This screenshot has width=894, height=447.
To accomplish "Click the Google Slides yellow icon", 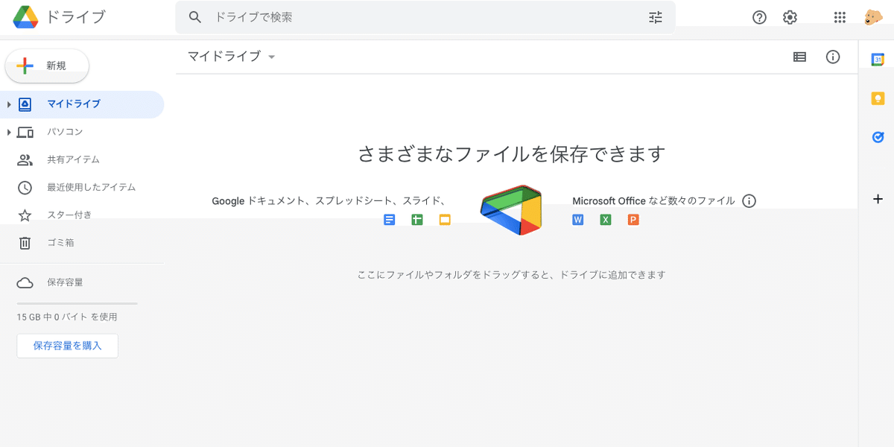I will 445,220.
